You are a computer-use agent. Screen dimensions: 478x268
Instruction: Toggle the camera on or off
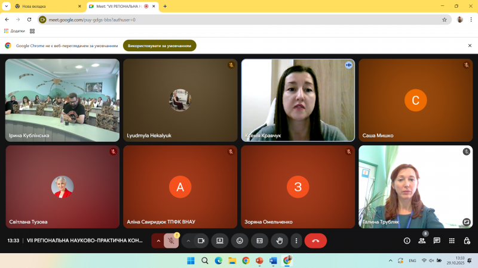[201, 241]
